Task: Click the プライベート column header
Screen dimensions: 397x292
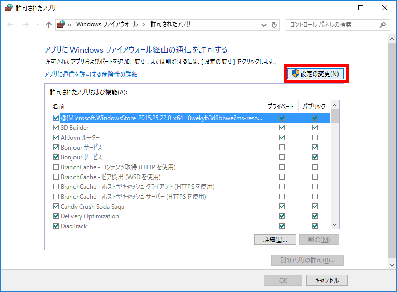Action: pyautogui.click(x=281, y=106)
